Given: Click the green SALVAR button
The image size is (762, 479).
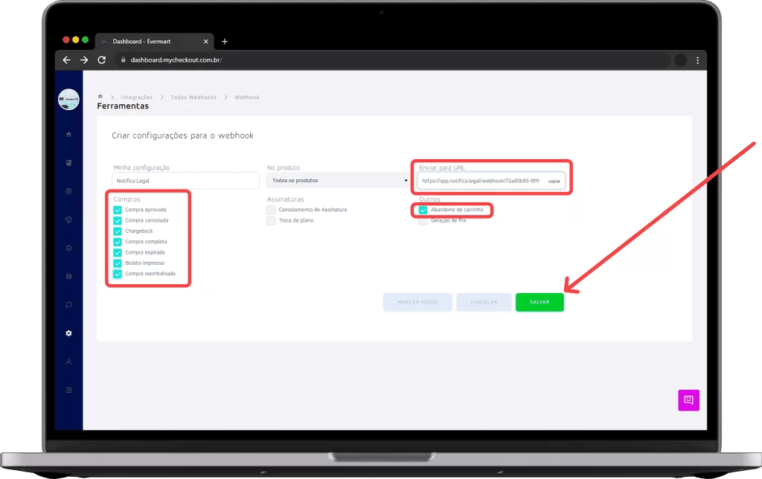Looking at the screenshot, I should 539,302.
